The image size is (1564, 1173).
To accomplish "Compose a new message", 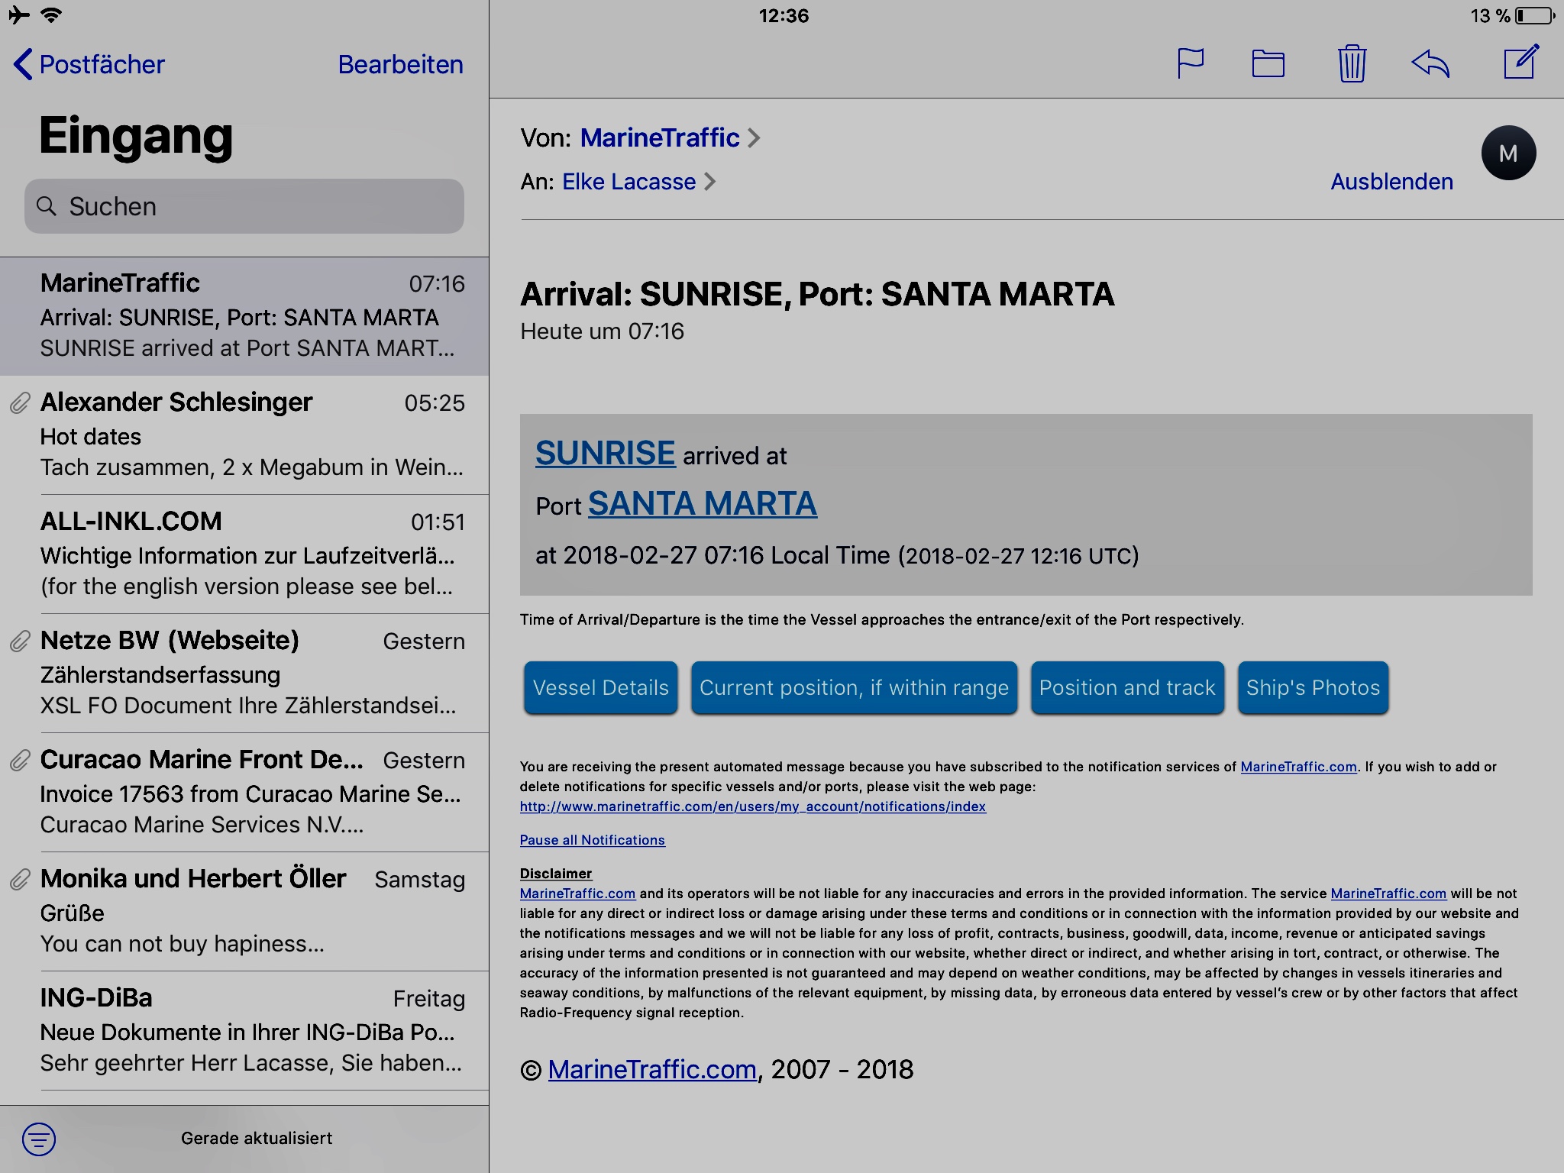I will (1520, 62).
